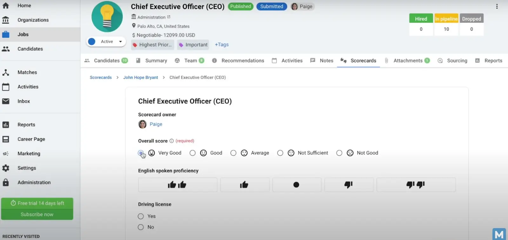Viewport: 508px width, 240px height.
Task: Click the three-dot overflow menu icon
Action: [x=498, y=6]
